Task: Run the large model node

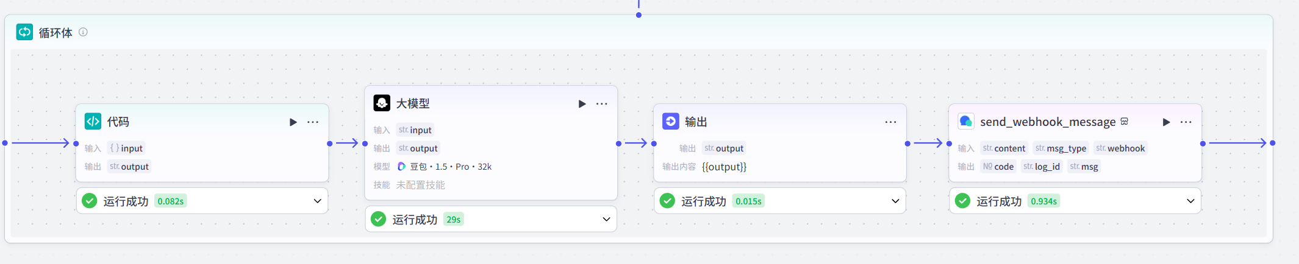Action: coord(582,104)
